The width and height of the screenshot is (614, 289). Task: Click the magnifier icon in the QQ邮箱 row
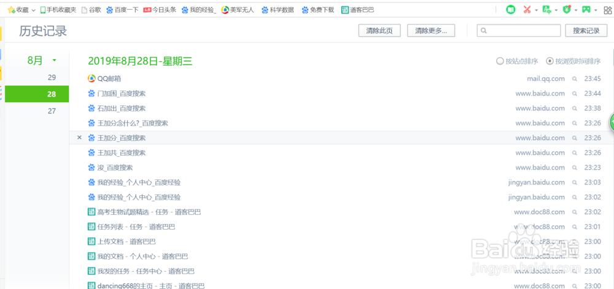pos(575,79)
